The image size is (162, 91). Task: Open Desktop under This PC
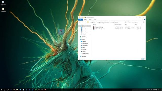pyautogui.click(x=84, y=41)
